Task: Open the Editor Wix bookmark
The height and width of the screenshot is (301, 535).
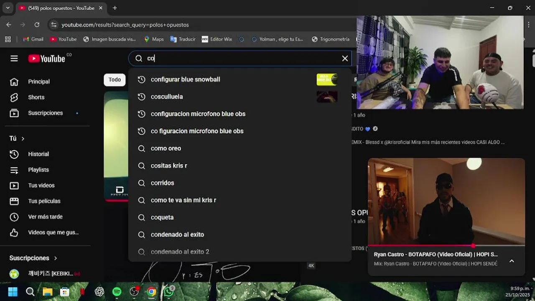Action: (217, 39)
